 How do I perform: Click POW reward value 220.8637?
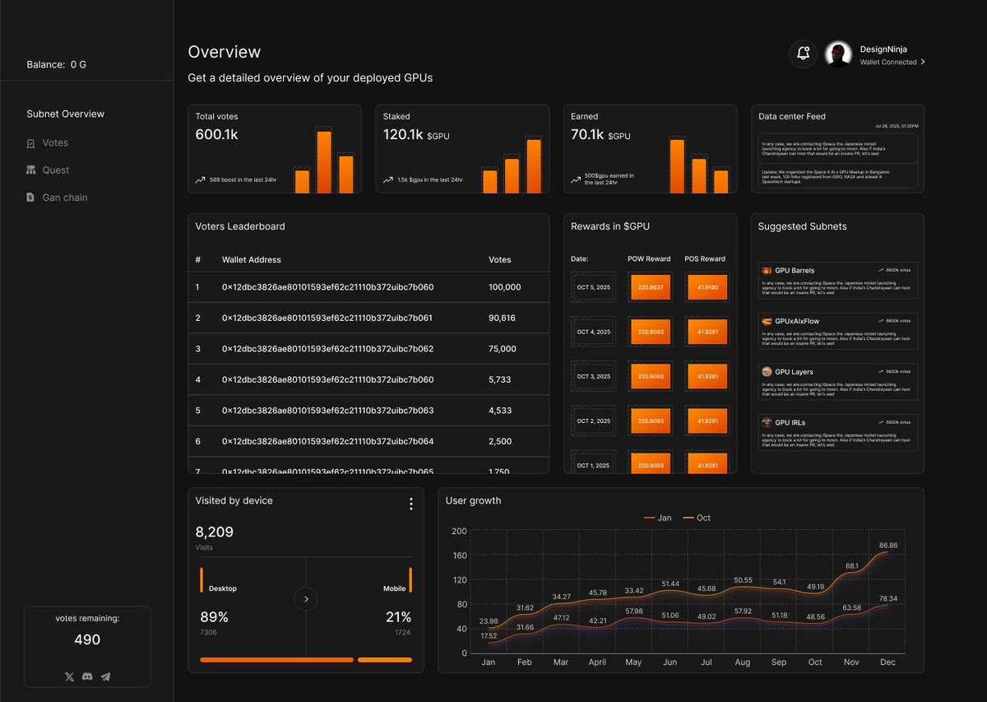pos(650,287)
